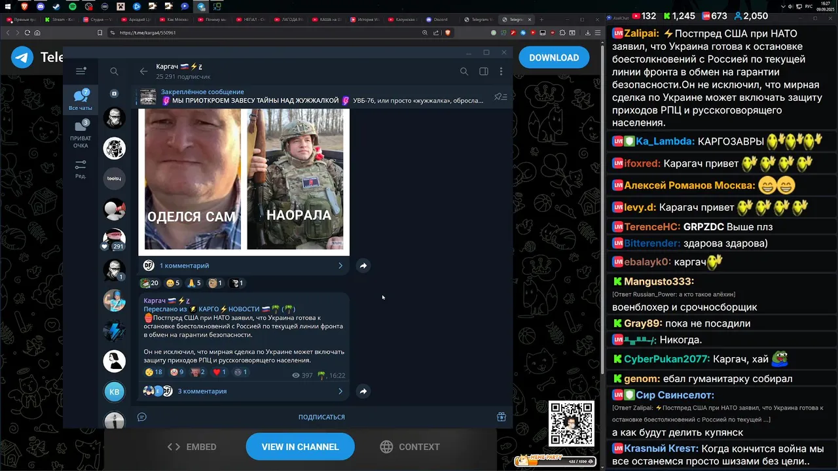The image size is (838, 471).
Task: Click the CONTEXT link
Action: 410,447
